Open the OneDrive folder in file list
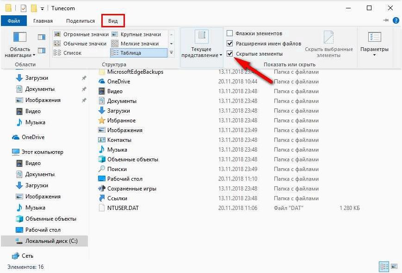Viewport: 402px width, 273px height. 118,82
